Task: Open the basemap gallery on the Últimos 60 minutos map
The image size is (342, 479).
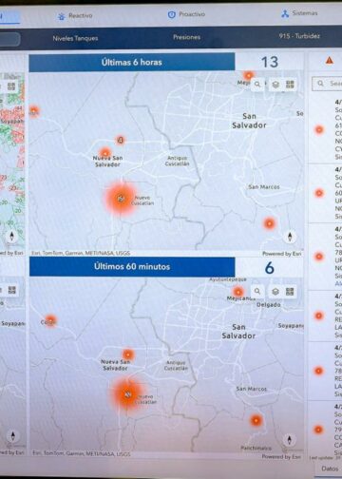Action: (x=290, y=292)
